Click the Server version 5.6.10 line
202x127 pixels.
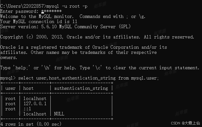click(65, 27)
